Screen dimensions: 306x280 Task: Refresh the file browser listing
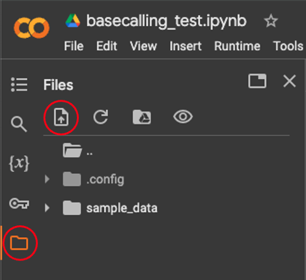[x=101, y=117]
